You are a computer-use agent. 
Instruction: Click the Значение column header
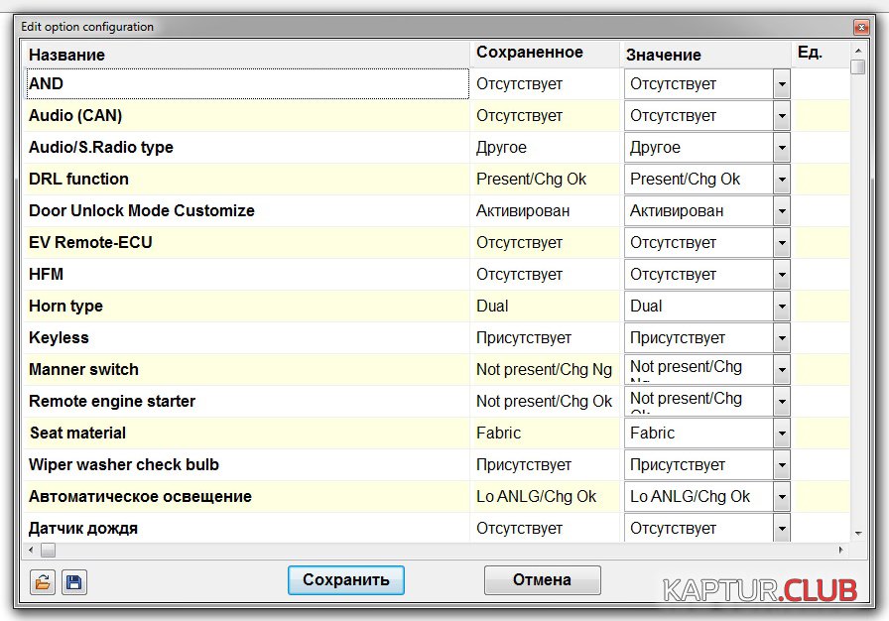click(x=665, y=55)
